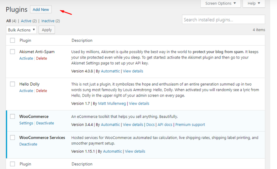Open Automattic author link for WooCommerce version 3.4.4
277x169 pixels.
pyautogui.click(x=110, y=124)
